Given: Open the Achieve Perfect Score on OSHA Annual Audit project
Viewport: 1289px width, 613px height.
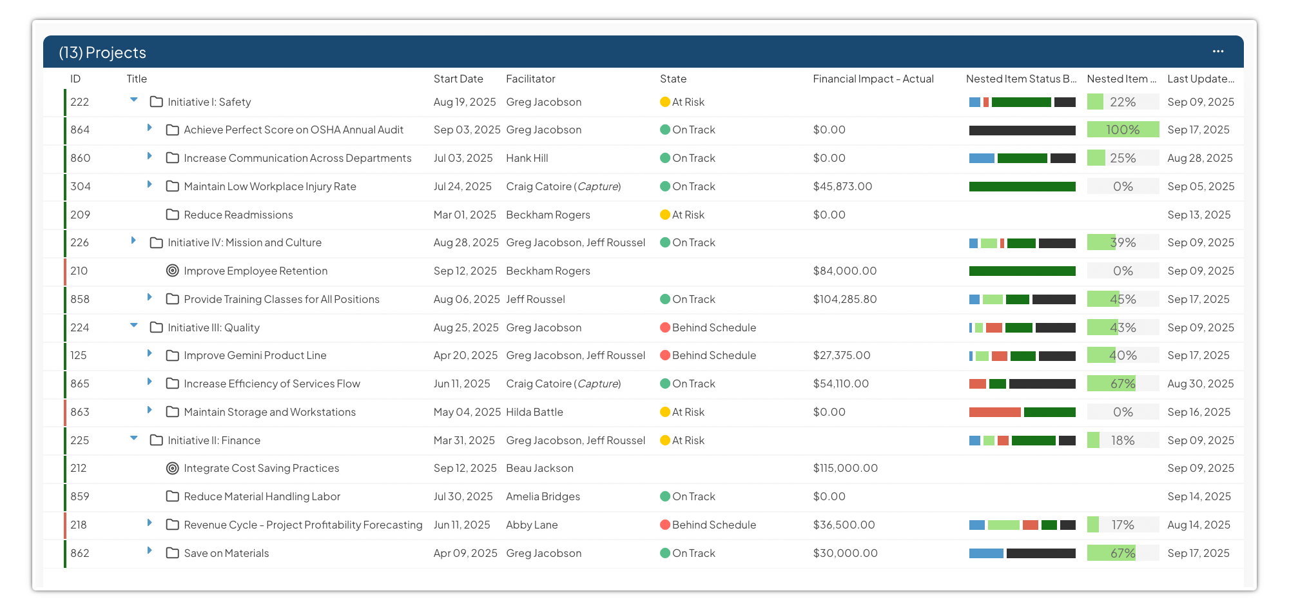Looking at the screenshot, I should point(293,130).
